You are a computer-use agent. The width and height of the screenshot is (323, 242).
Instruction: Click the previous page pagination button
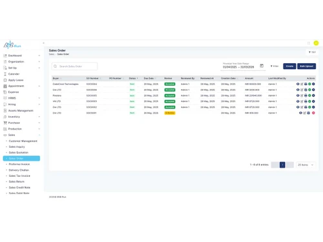(x=275, y=165)
